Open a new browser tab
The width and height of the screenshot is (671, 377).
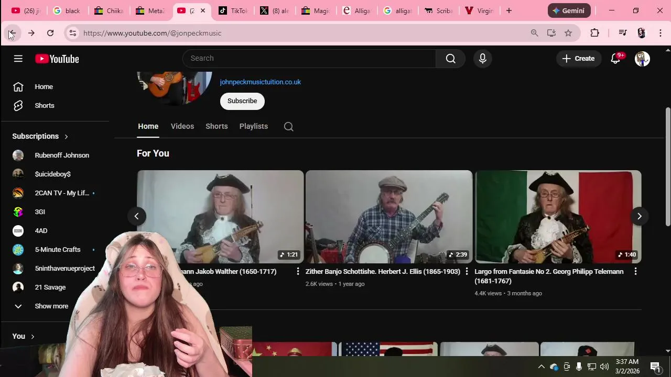(508, 10)
